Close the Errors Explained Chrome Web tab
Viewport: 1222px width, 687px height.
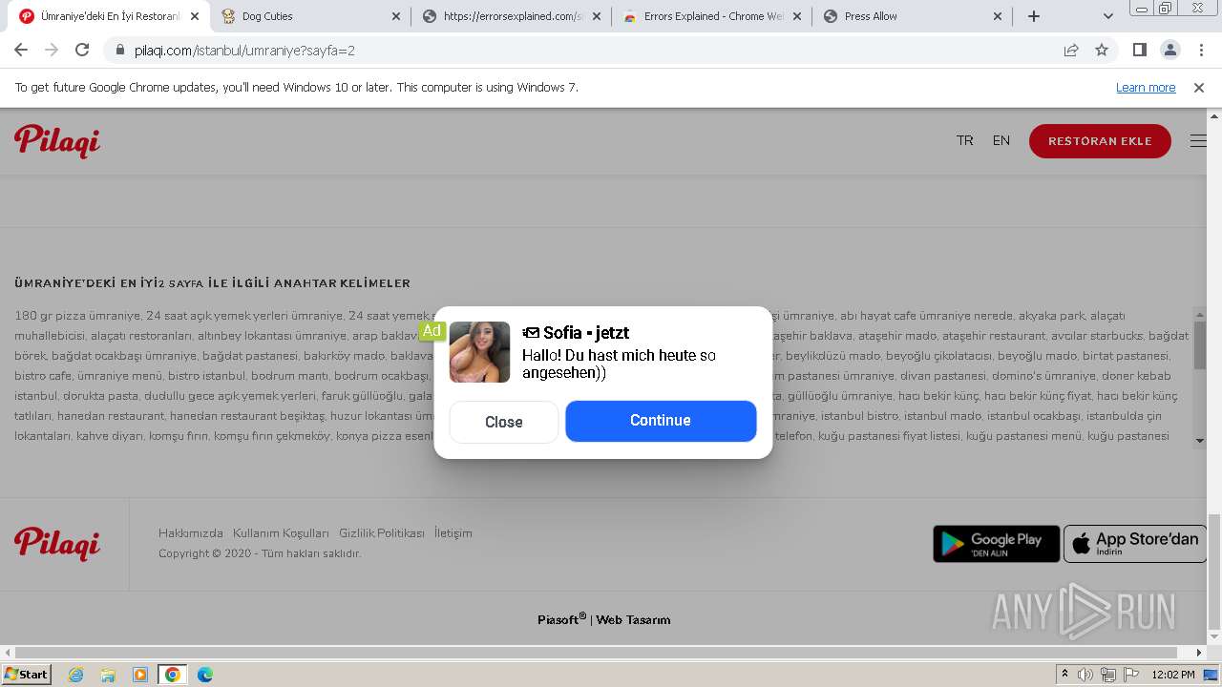pyautogui.click(x=797, y=16)
